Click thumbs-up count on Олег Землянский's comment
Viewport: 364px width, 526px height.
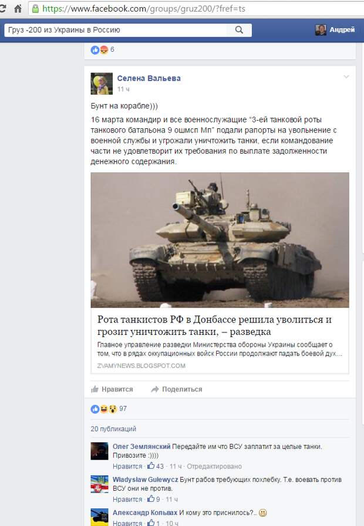tap(156, 466)
